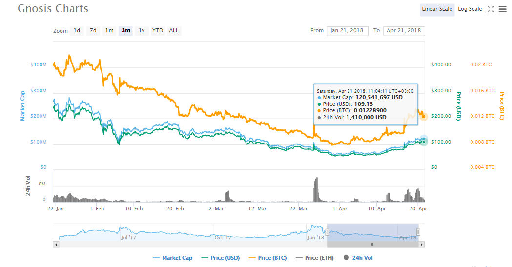Switch to Log Scale
Viewport: 512px width, 267px height.
click(x=470, y=9)
